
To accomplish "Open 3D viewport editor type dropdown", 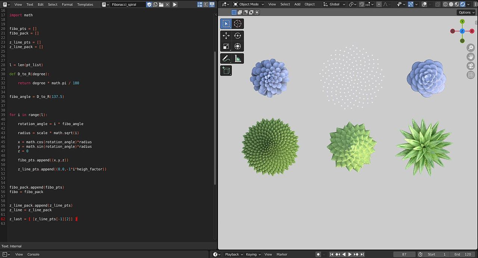I will click(226, 4).
